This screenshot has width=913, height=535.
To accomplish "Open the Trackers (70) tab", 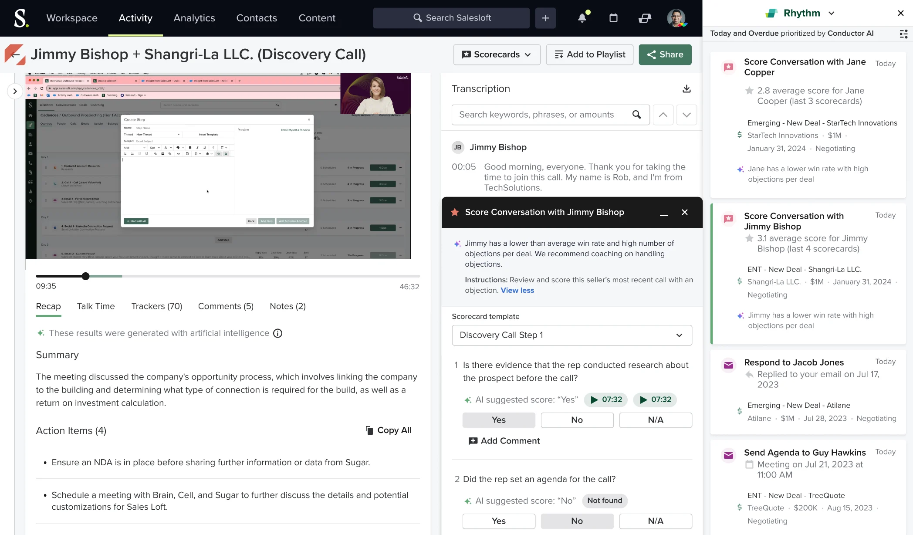I will [x=157, y=306].
